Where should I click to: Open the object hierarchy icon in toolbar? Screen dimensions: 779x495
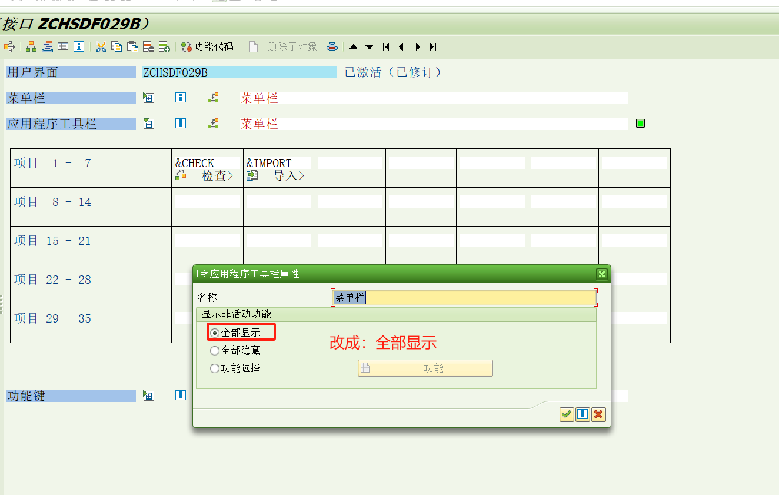point(31,46)
